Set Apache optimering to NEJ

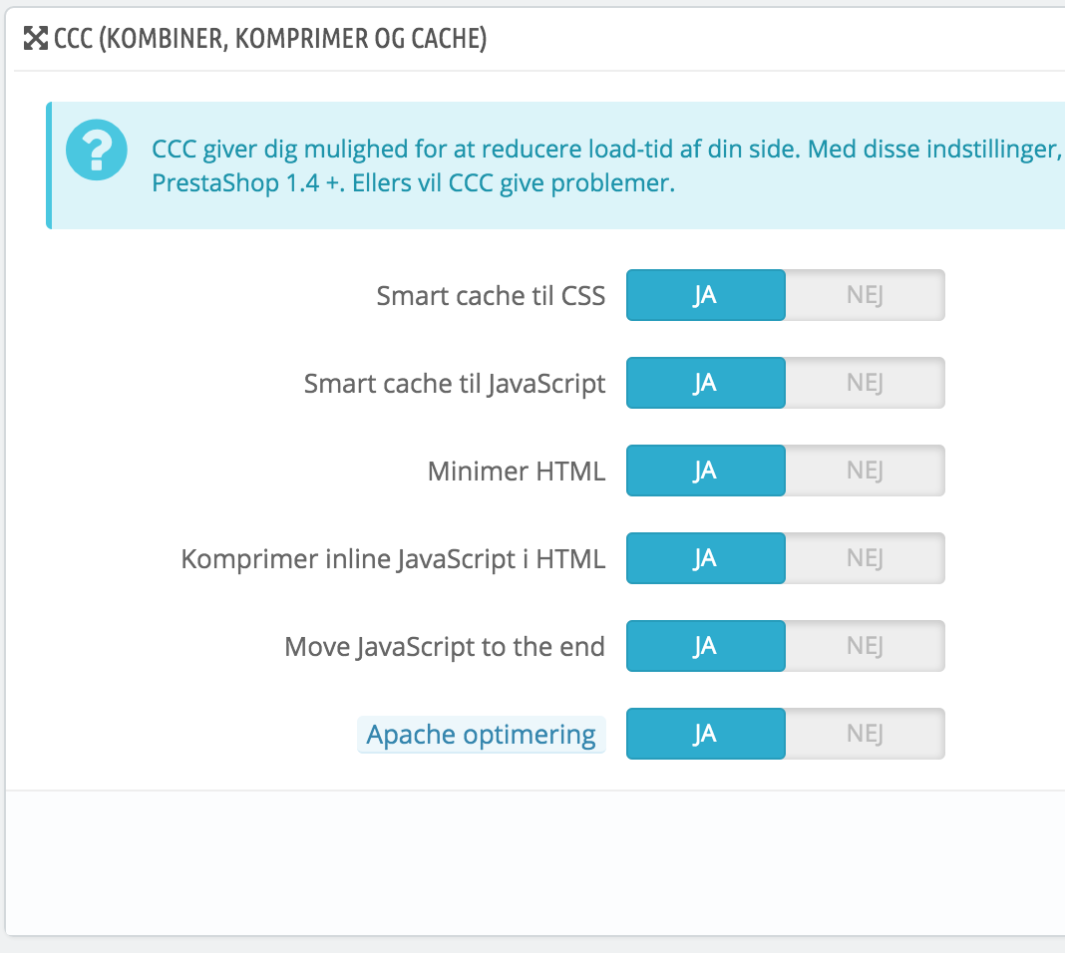(x=865, y=735)
